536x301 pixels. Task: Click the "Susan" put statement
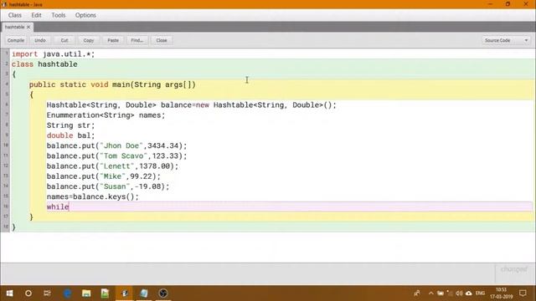tap(108, 186)
